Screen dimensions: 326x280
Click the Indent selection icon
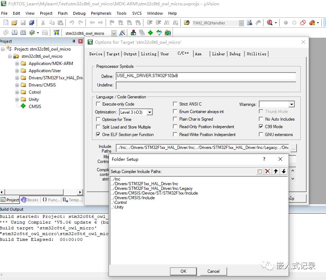pyautogui.click(x=150, y=22)
